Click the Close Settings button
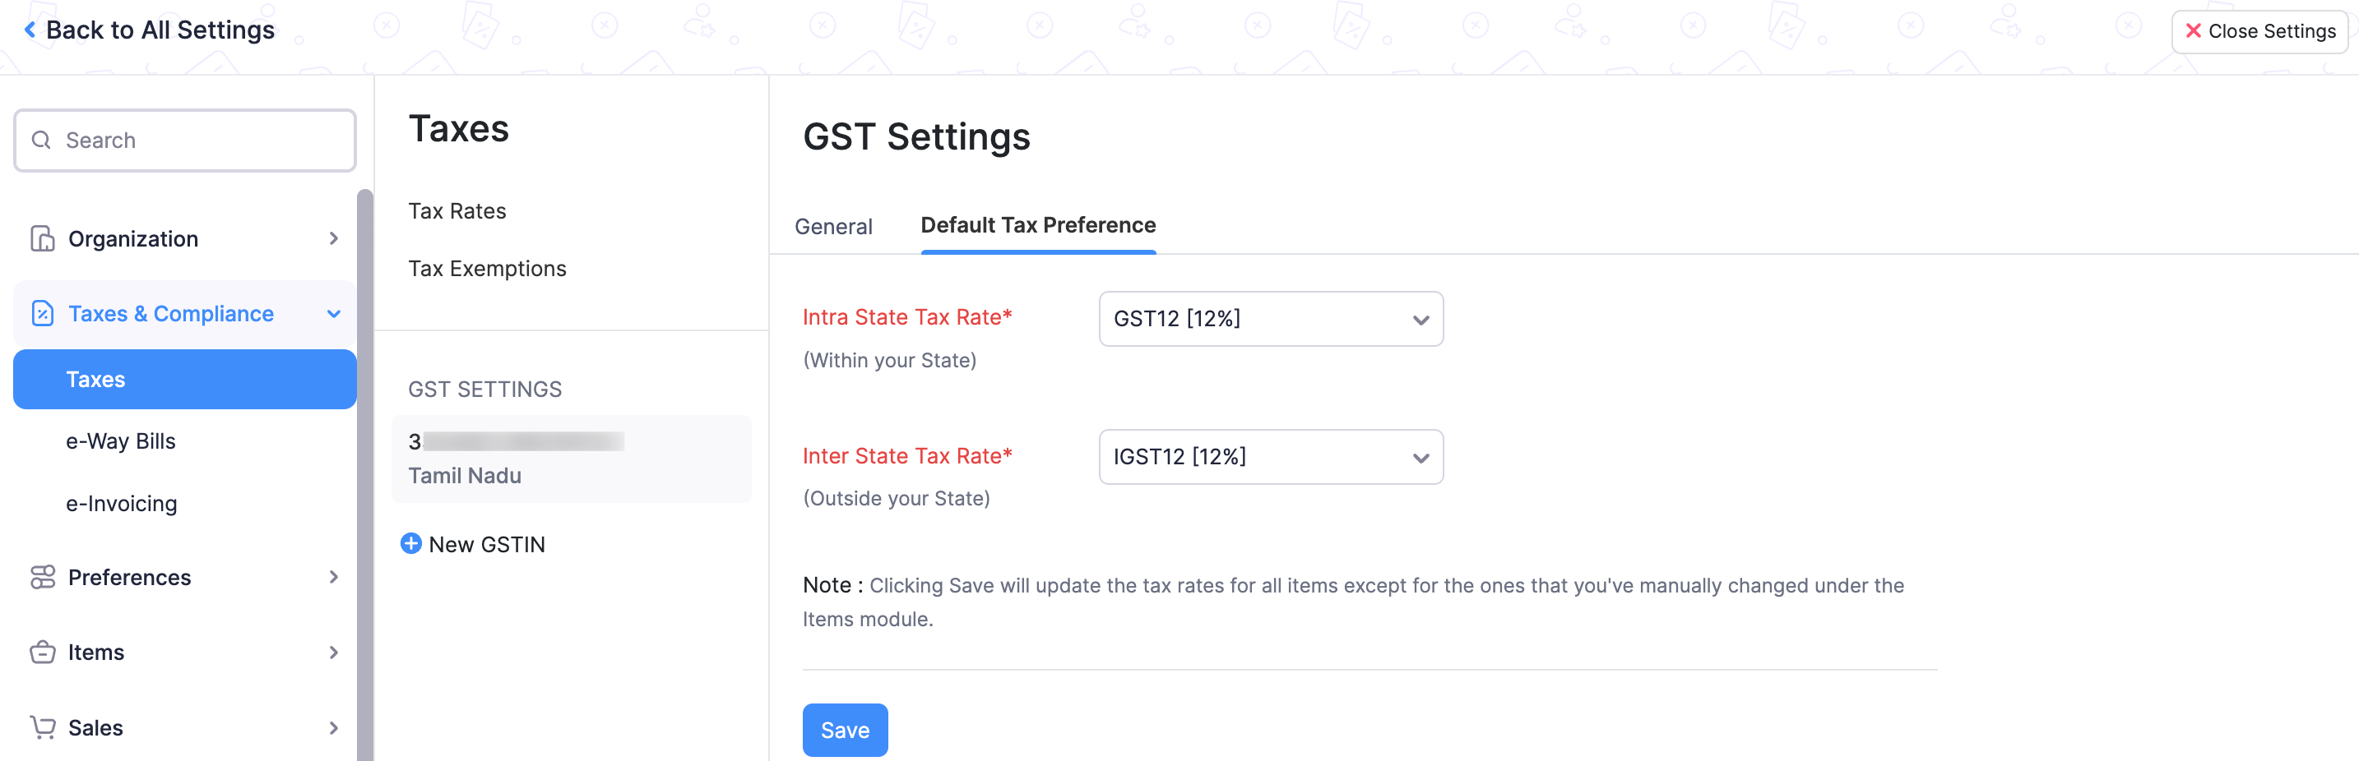The height and width of the screenshot is (761, 2359). [x=2259, y=31]
